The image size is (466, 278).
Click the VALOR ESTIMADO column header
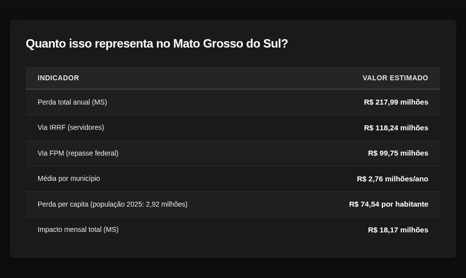(395, 78)
